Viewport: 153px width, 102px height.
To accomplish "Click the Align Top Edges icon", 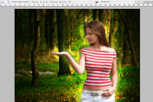I will [32, 2].
